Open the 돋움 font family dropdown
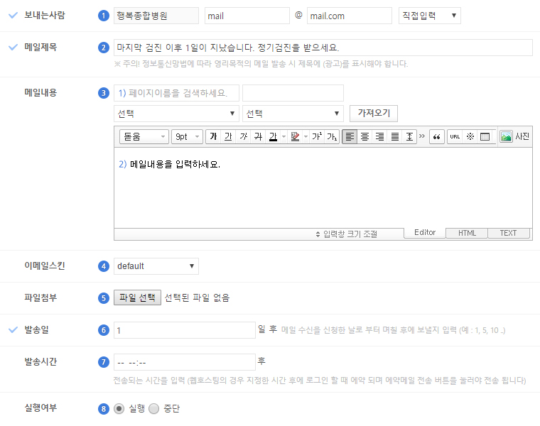The image size is (540, 426). (x=144, y=136)
